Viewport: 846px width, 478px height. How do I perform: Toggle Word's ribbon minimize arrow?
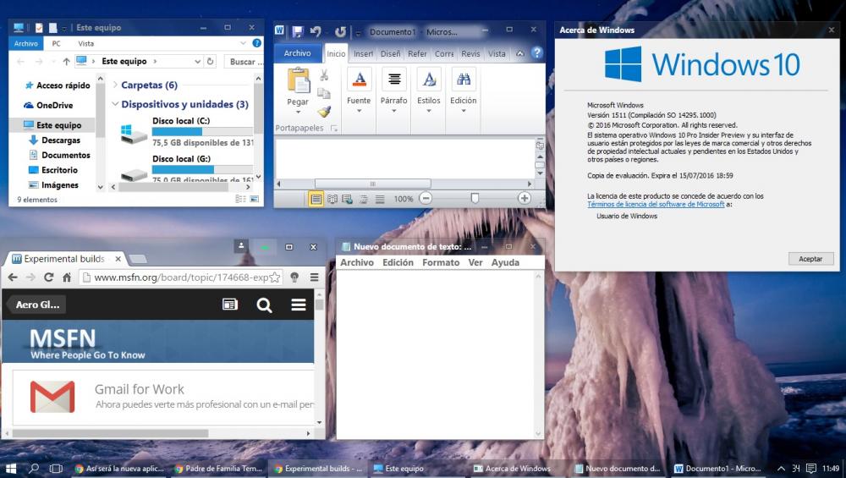pyautogui.click(x=521, y=53)
